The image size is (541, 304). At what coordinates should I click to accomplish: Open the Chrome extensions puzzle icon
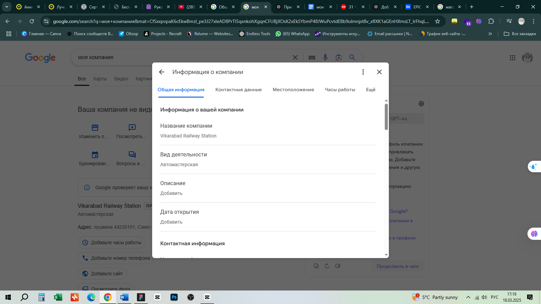click(491, 21)
